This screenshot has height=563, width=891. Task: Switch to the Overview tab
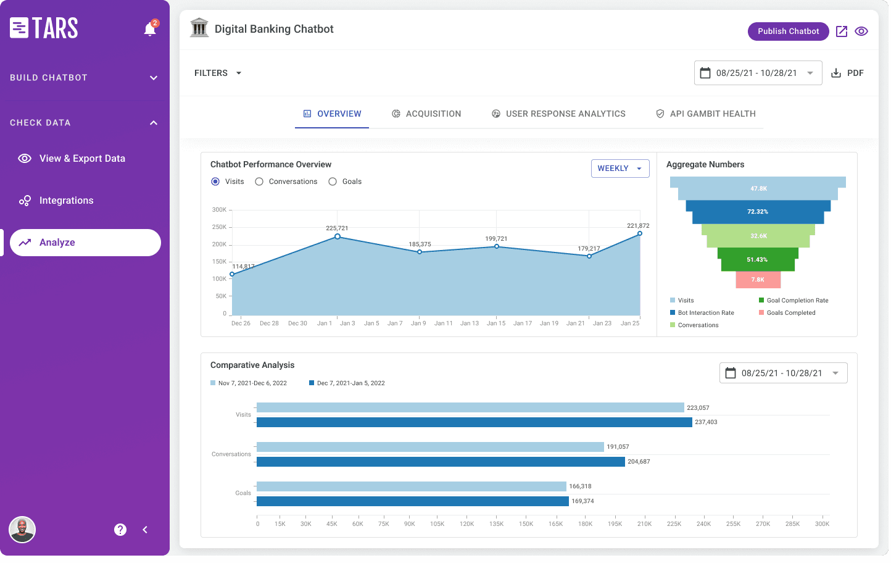click(x=333, y=114)
